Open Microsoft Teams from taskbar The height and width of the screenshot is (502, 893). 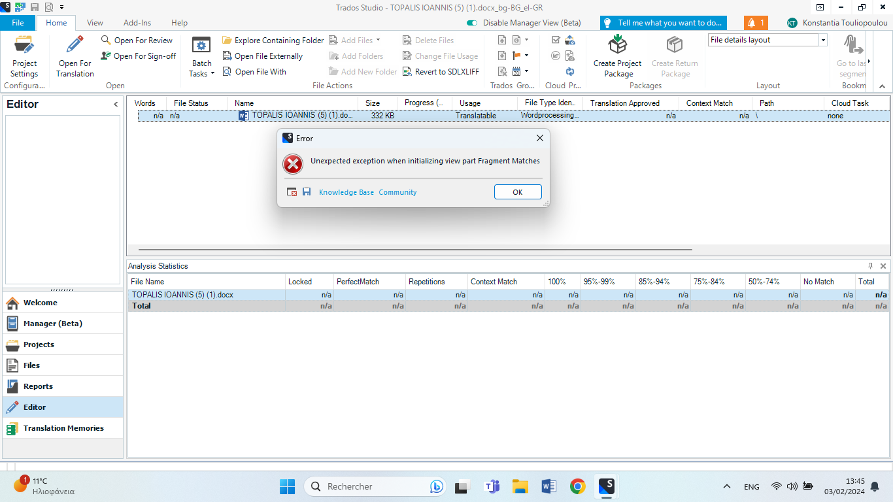coord(492,486)
